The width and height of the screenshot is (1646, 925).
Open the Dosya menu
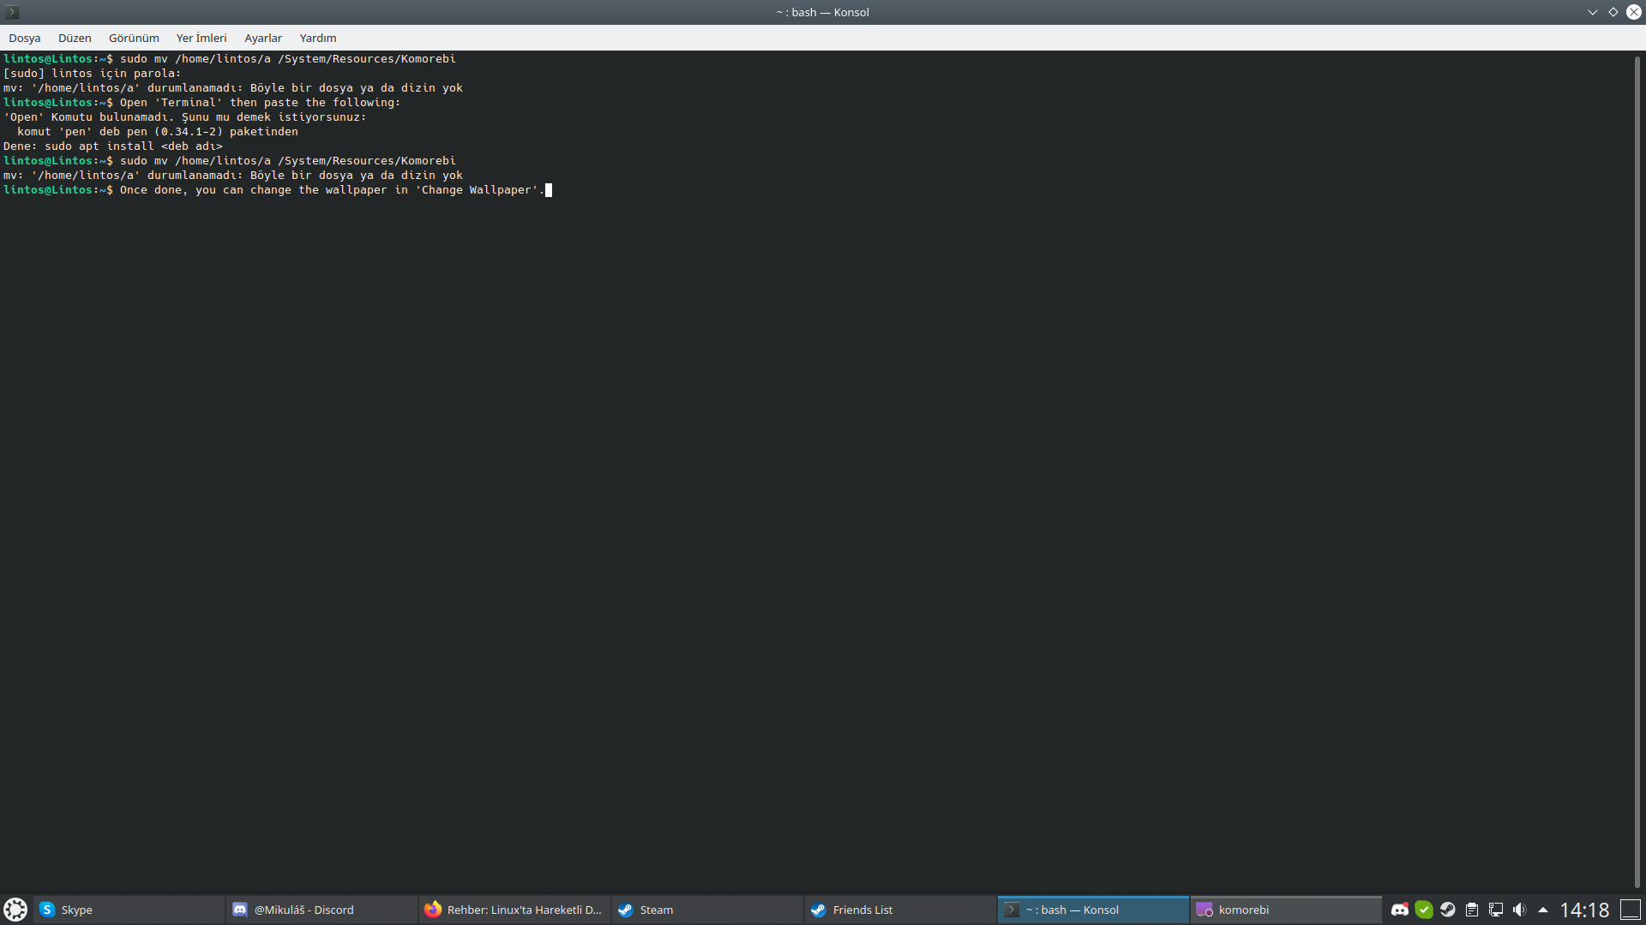tap(25, 38)
